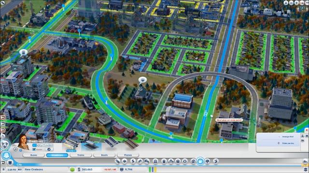Open the Government city hall icon

click(x=155, y=161)
